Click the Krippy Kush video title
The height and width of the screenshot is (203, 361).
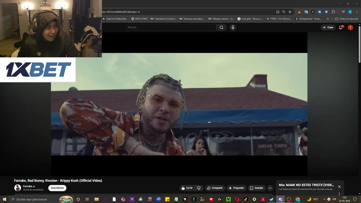(x=58, y=181)
